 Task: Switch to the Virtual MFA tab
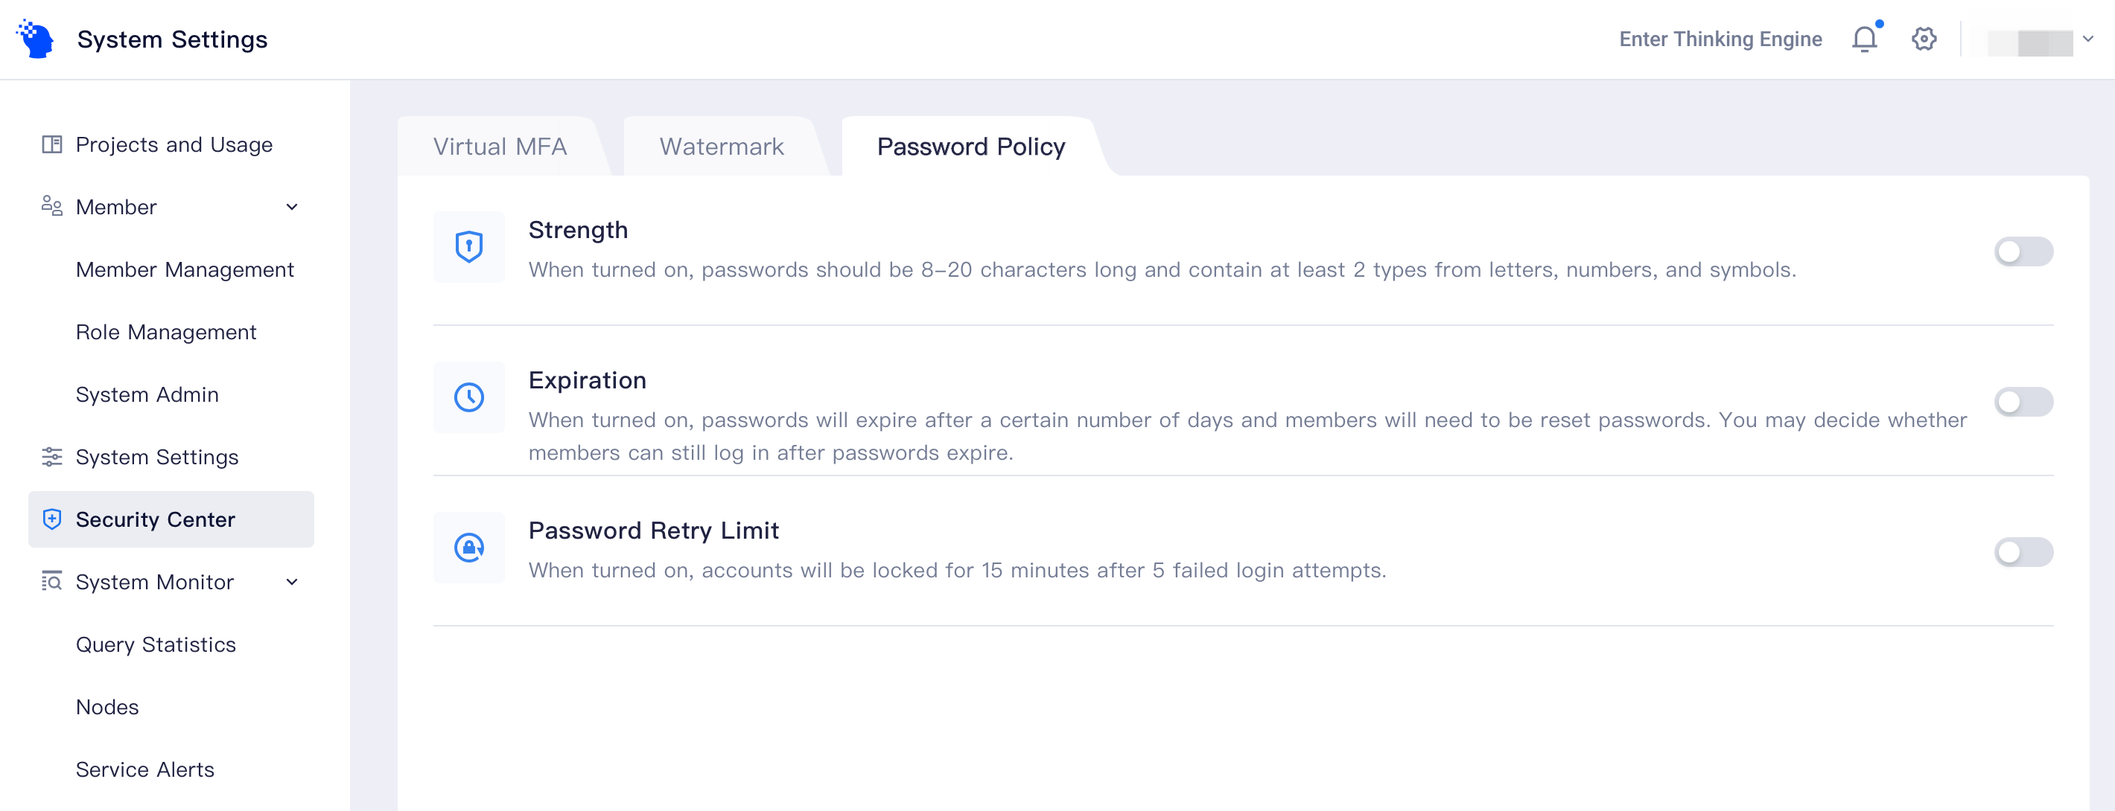[499, 146]
